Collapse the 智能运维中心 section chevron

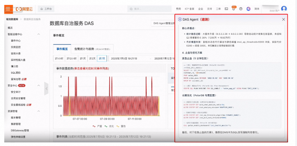(39, 34)
